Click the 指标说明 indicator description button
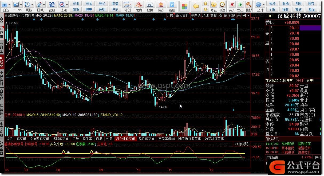Viewport: 324px width, 176px height. coord(242,144)
